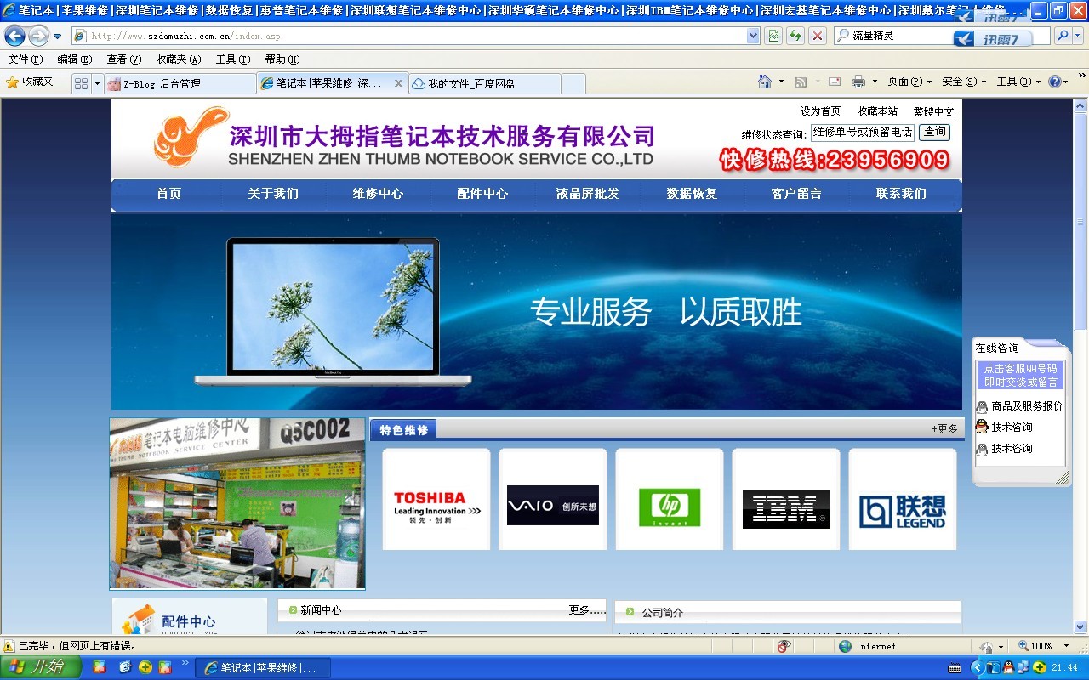Click the VAIO logo thumbnail
Screen dimensions: 1089x680
[553, 500]
